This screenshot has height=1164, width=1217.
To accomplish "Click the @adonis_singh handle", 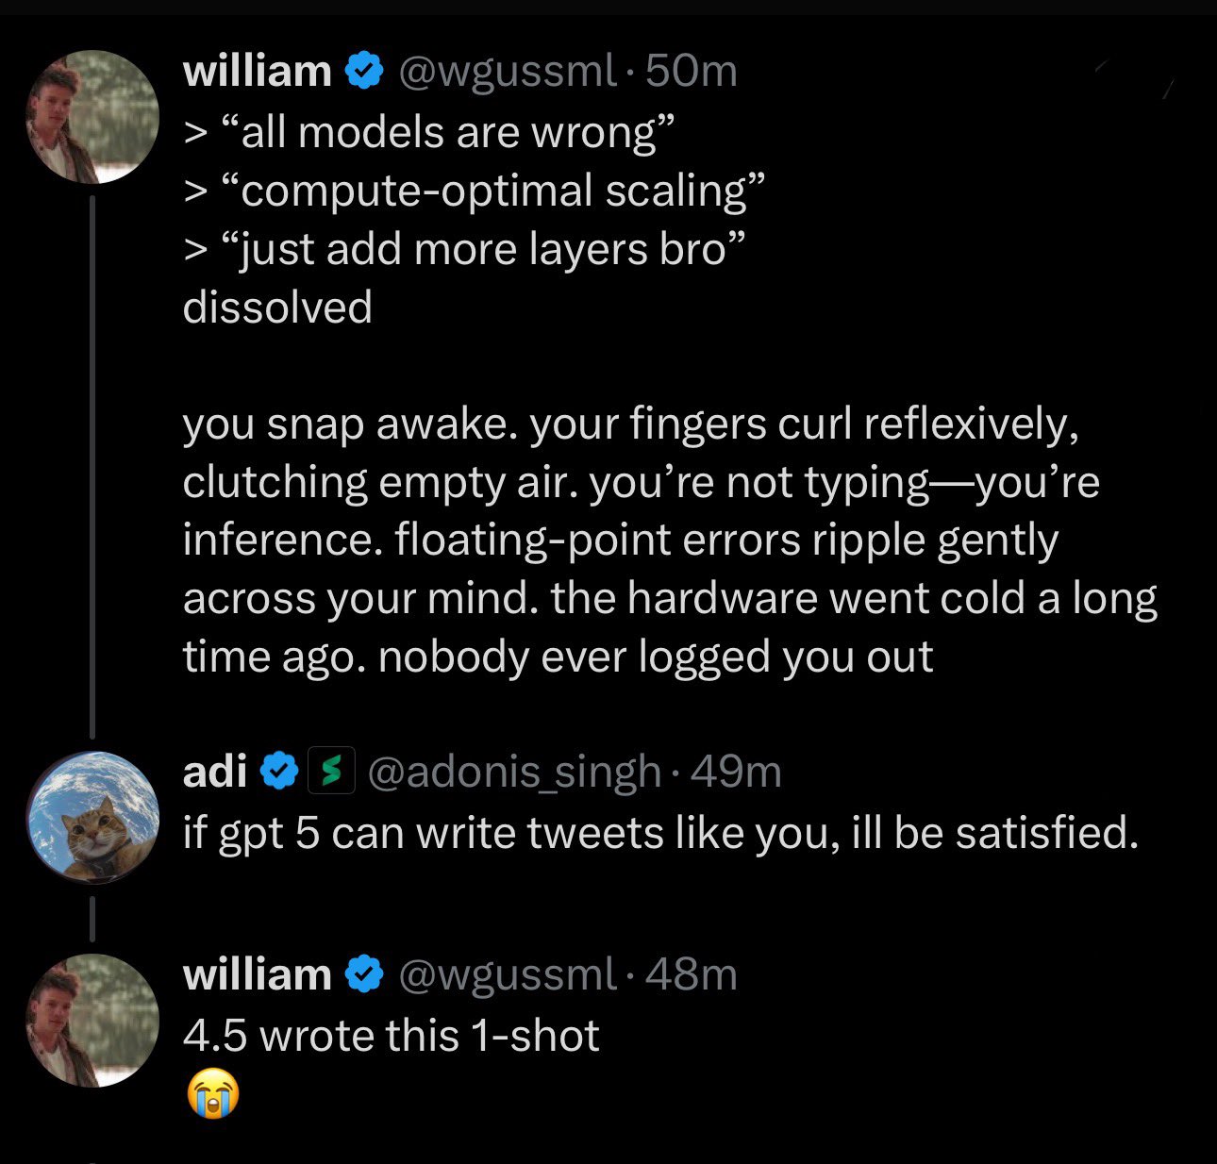I will tap(514, 773).
